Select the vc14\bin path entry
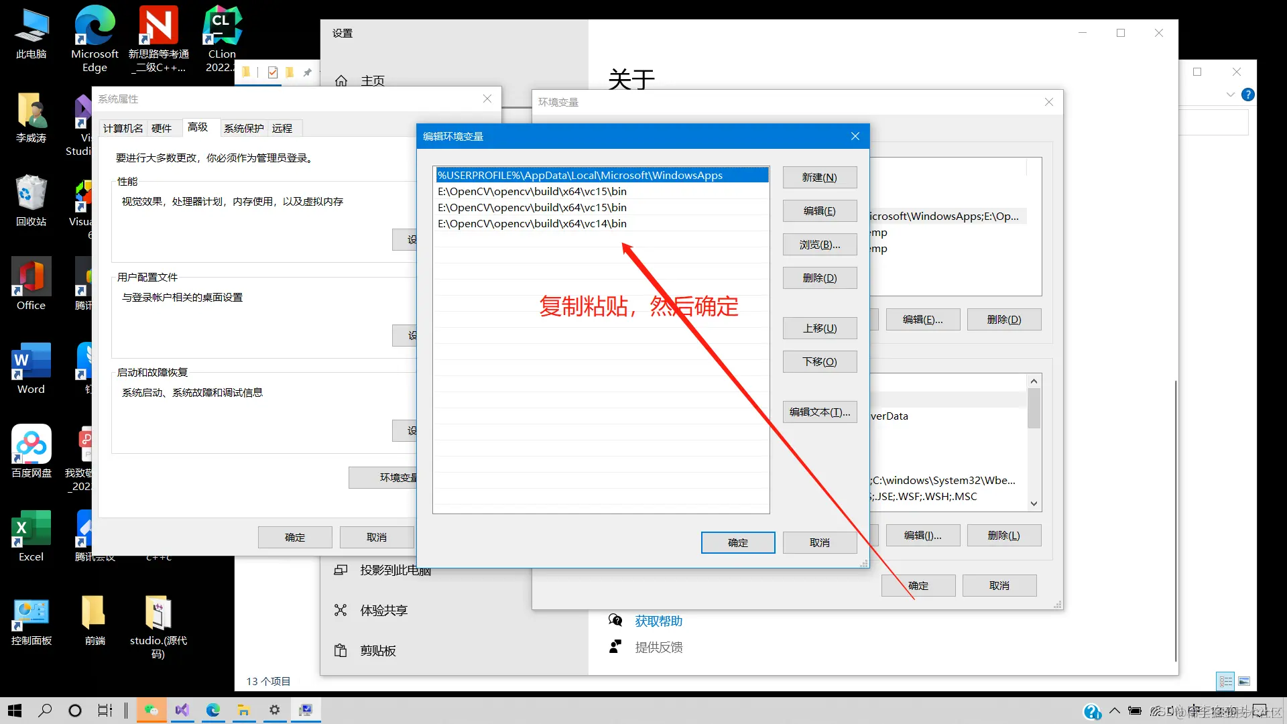 532,224
